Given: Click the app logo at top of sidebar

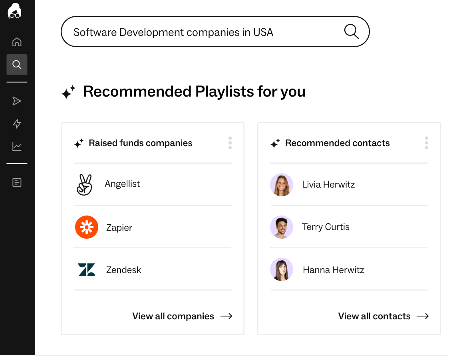Looking at the screenshot, I should [x=15, y=11].
